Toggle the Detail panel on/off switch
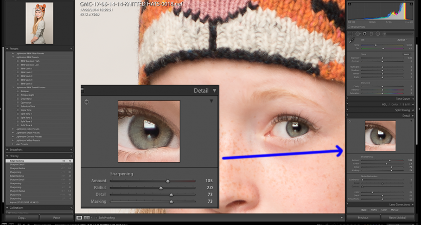The image size is (421, 225). click(x=347, y=115)
